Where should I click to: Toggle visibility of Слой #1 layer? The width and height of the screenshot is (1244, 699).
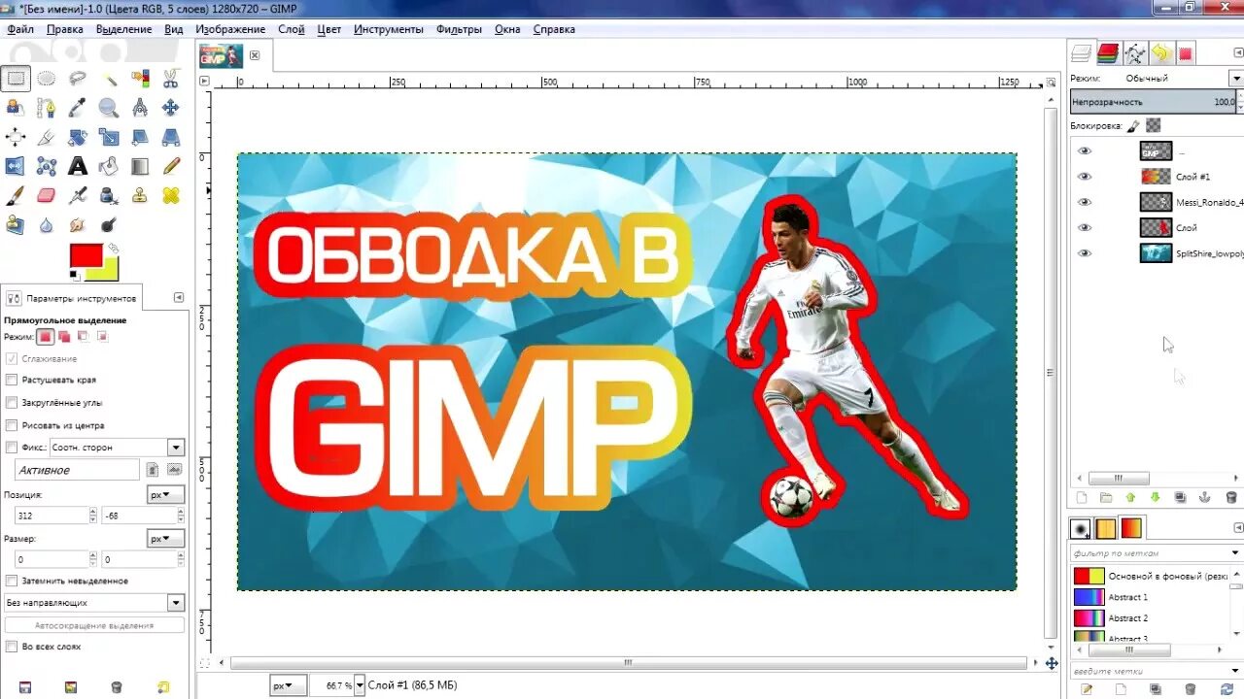(1085, 177)
